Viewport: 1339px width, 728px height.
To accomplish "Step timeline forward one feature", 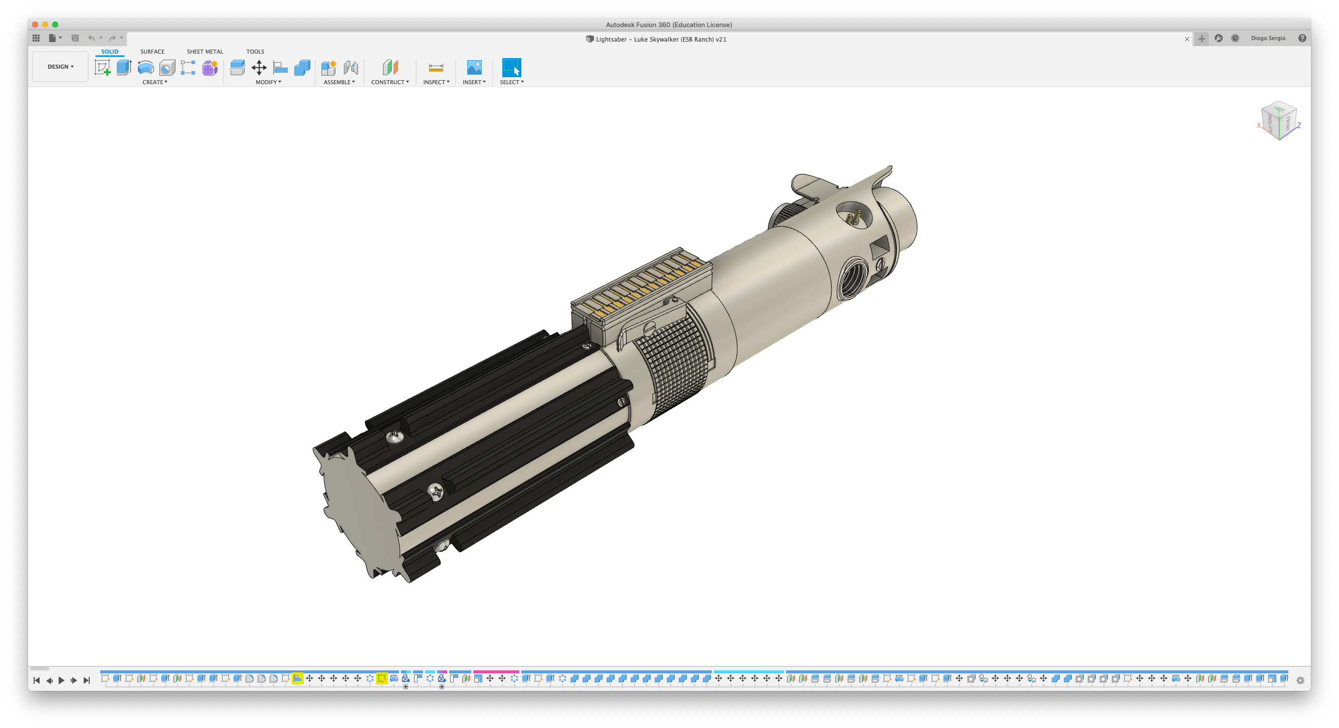I will click(74, 680).
